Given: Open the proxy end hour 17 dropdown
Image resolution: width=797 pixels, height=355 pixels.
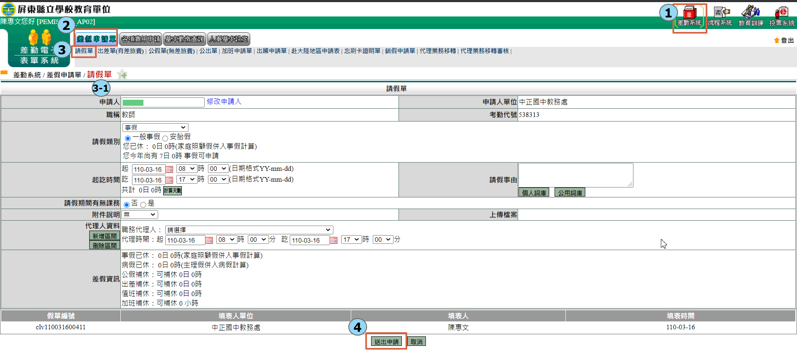Looking at the screenshot, I should pyautogui.click(x=351, y=240).
